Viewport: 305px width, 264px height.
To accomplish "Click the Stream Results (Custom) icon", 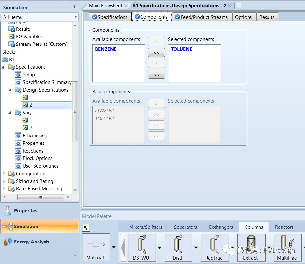I will (x=12, y=44).
